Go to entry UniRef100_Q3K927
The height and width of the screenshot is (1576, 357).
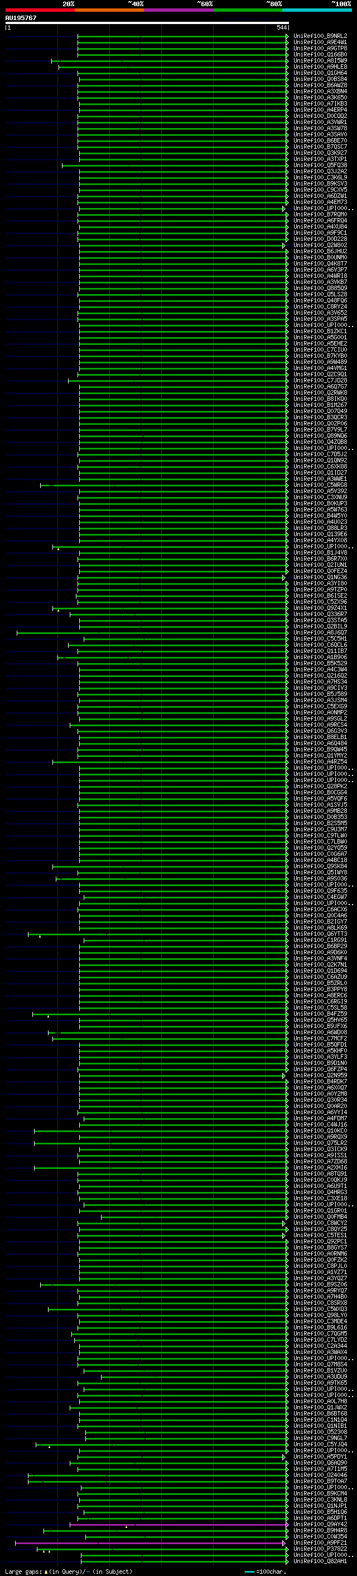pos(320,153)
